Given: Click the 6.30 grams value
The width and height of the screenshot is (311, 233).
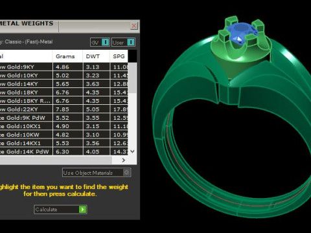Looking at the screenshot, I should [62, 151].
